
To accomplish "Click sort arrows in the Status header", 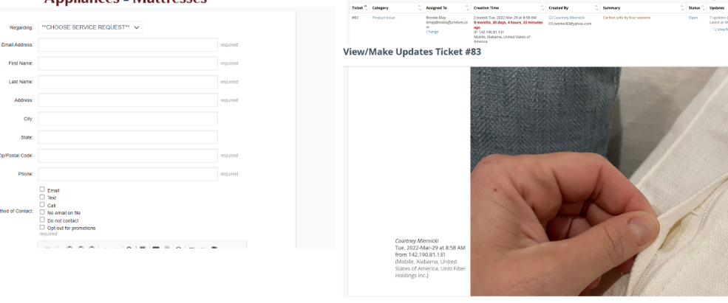I will pos(704,8).
